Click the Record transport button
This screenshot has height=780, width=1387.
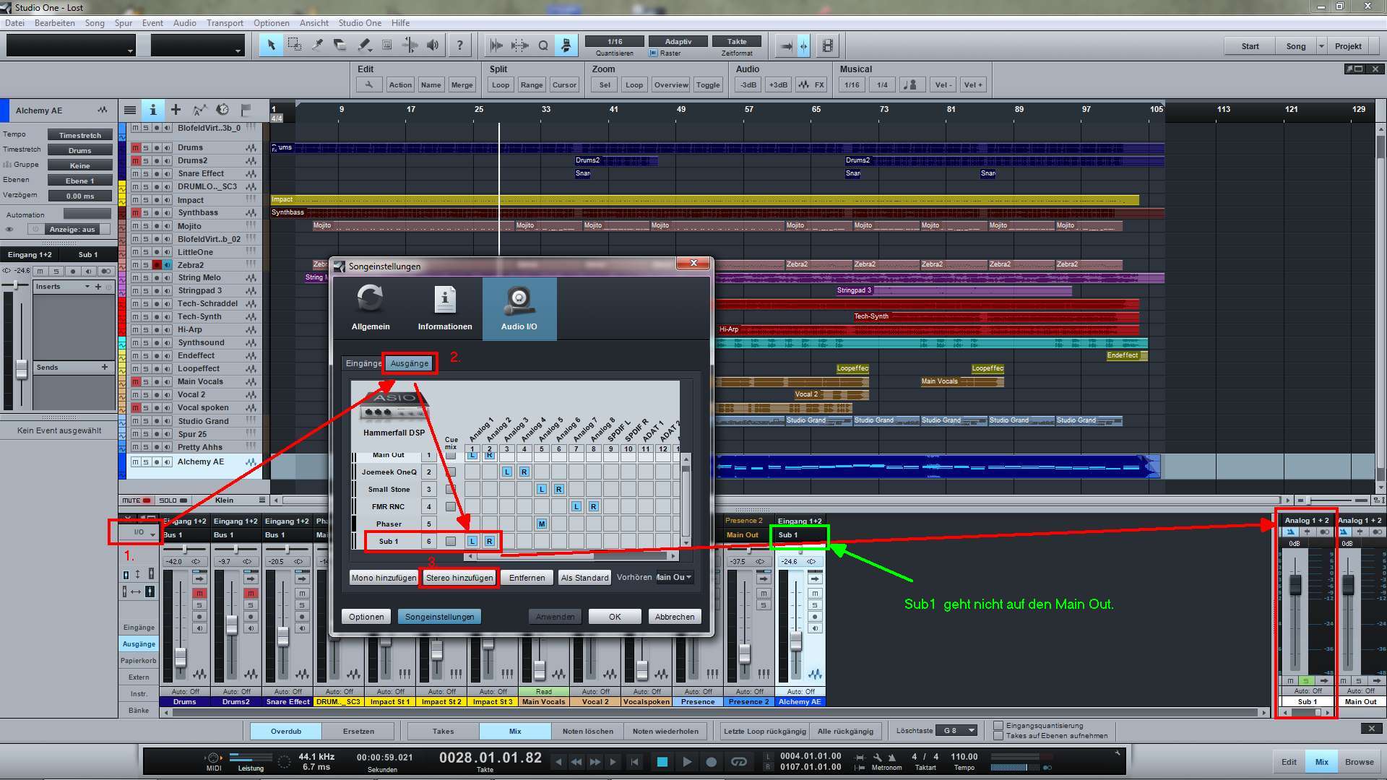pyautogui.click(x=712, y=761)
